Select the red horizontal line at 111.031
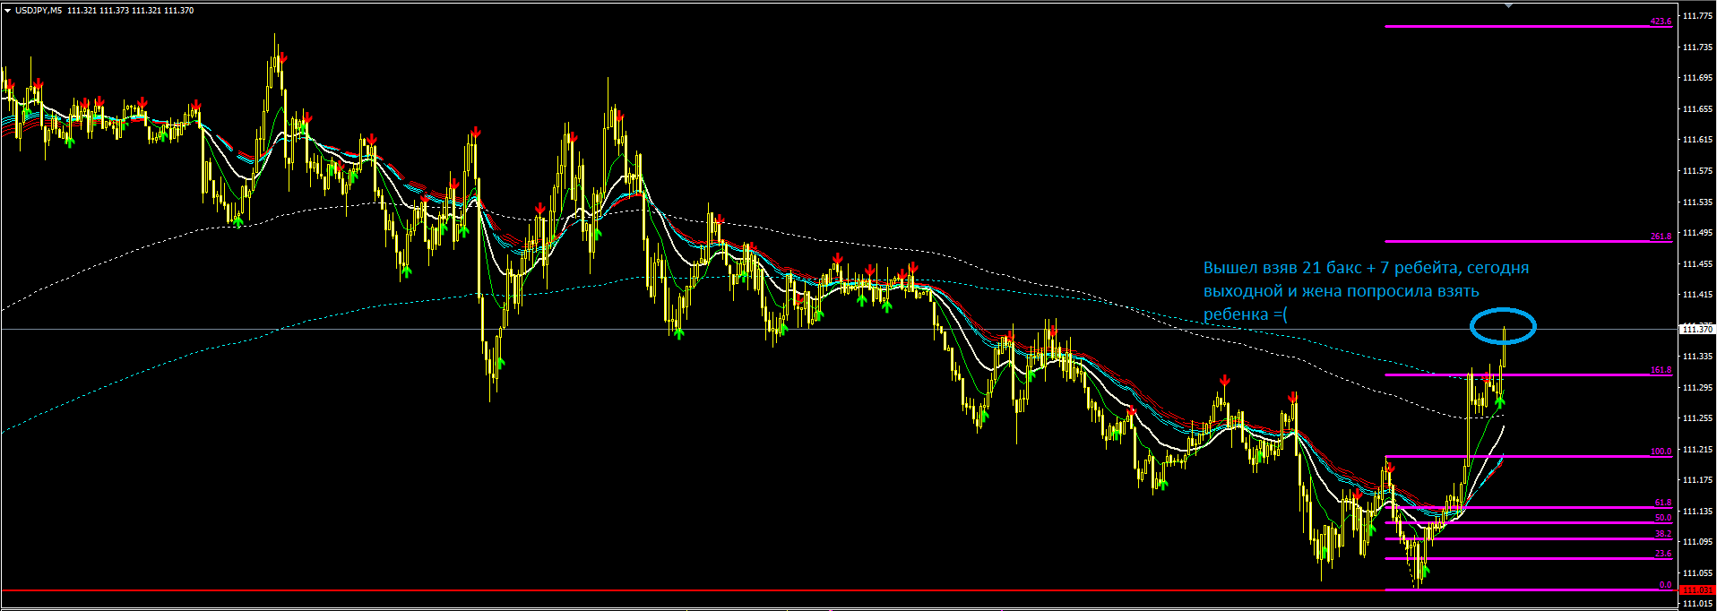This screenshot has width=1717, height=611. [839, 590]
